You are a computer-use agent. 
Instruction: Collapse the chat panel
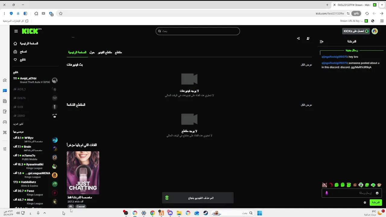(321, 42)
